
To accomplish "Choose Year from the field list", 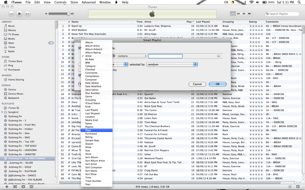I will (x=97, y=184).
